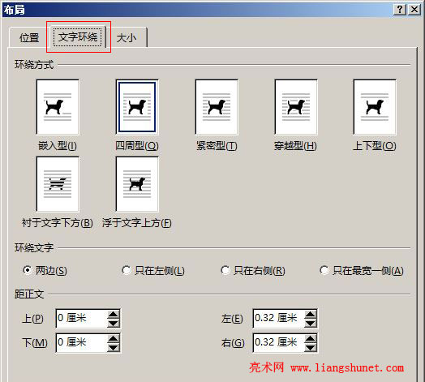This screenshot has width=425, height=382.
Task: Select the 只在左侧 radio button
Action: coord(127,270)
